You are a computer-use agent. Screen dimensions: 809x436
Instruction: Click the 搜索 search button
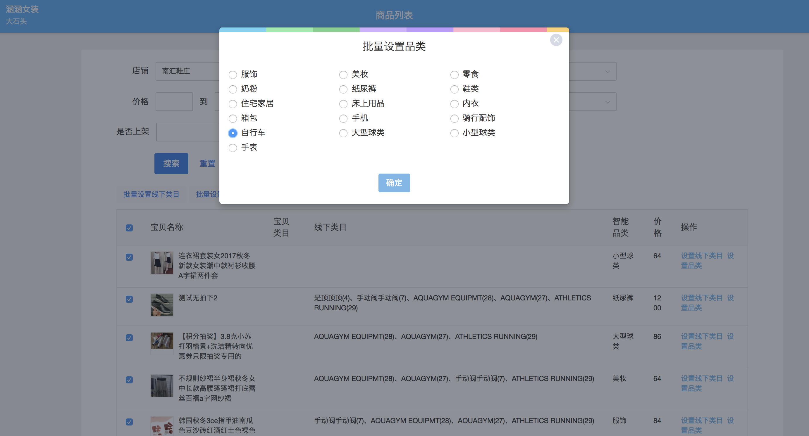(171, 163)
